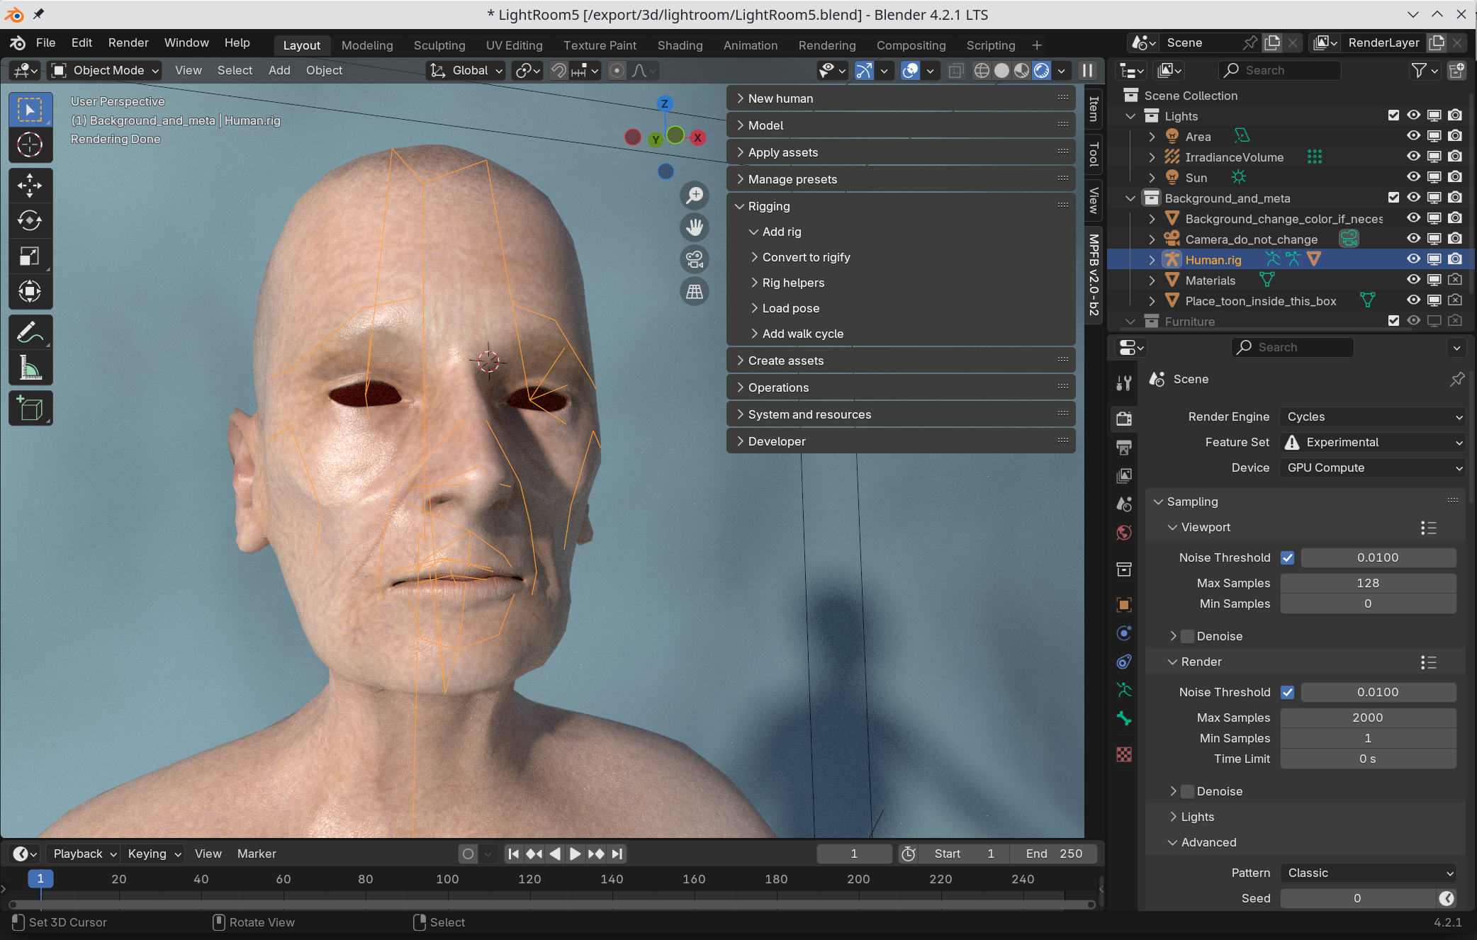
Task: Click the Seed value field
Action: (1359, 898)
